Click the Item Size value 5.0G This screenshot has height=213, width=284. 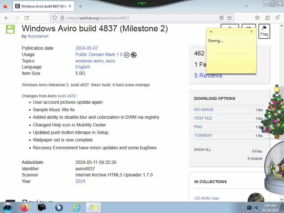tap(80, 73)
